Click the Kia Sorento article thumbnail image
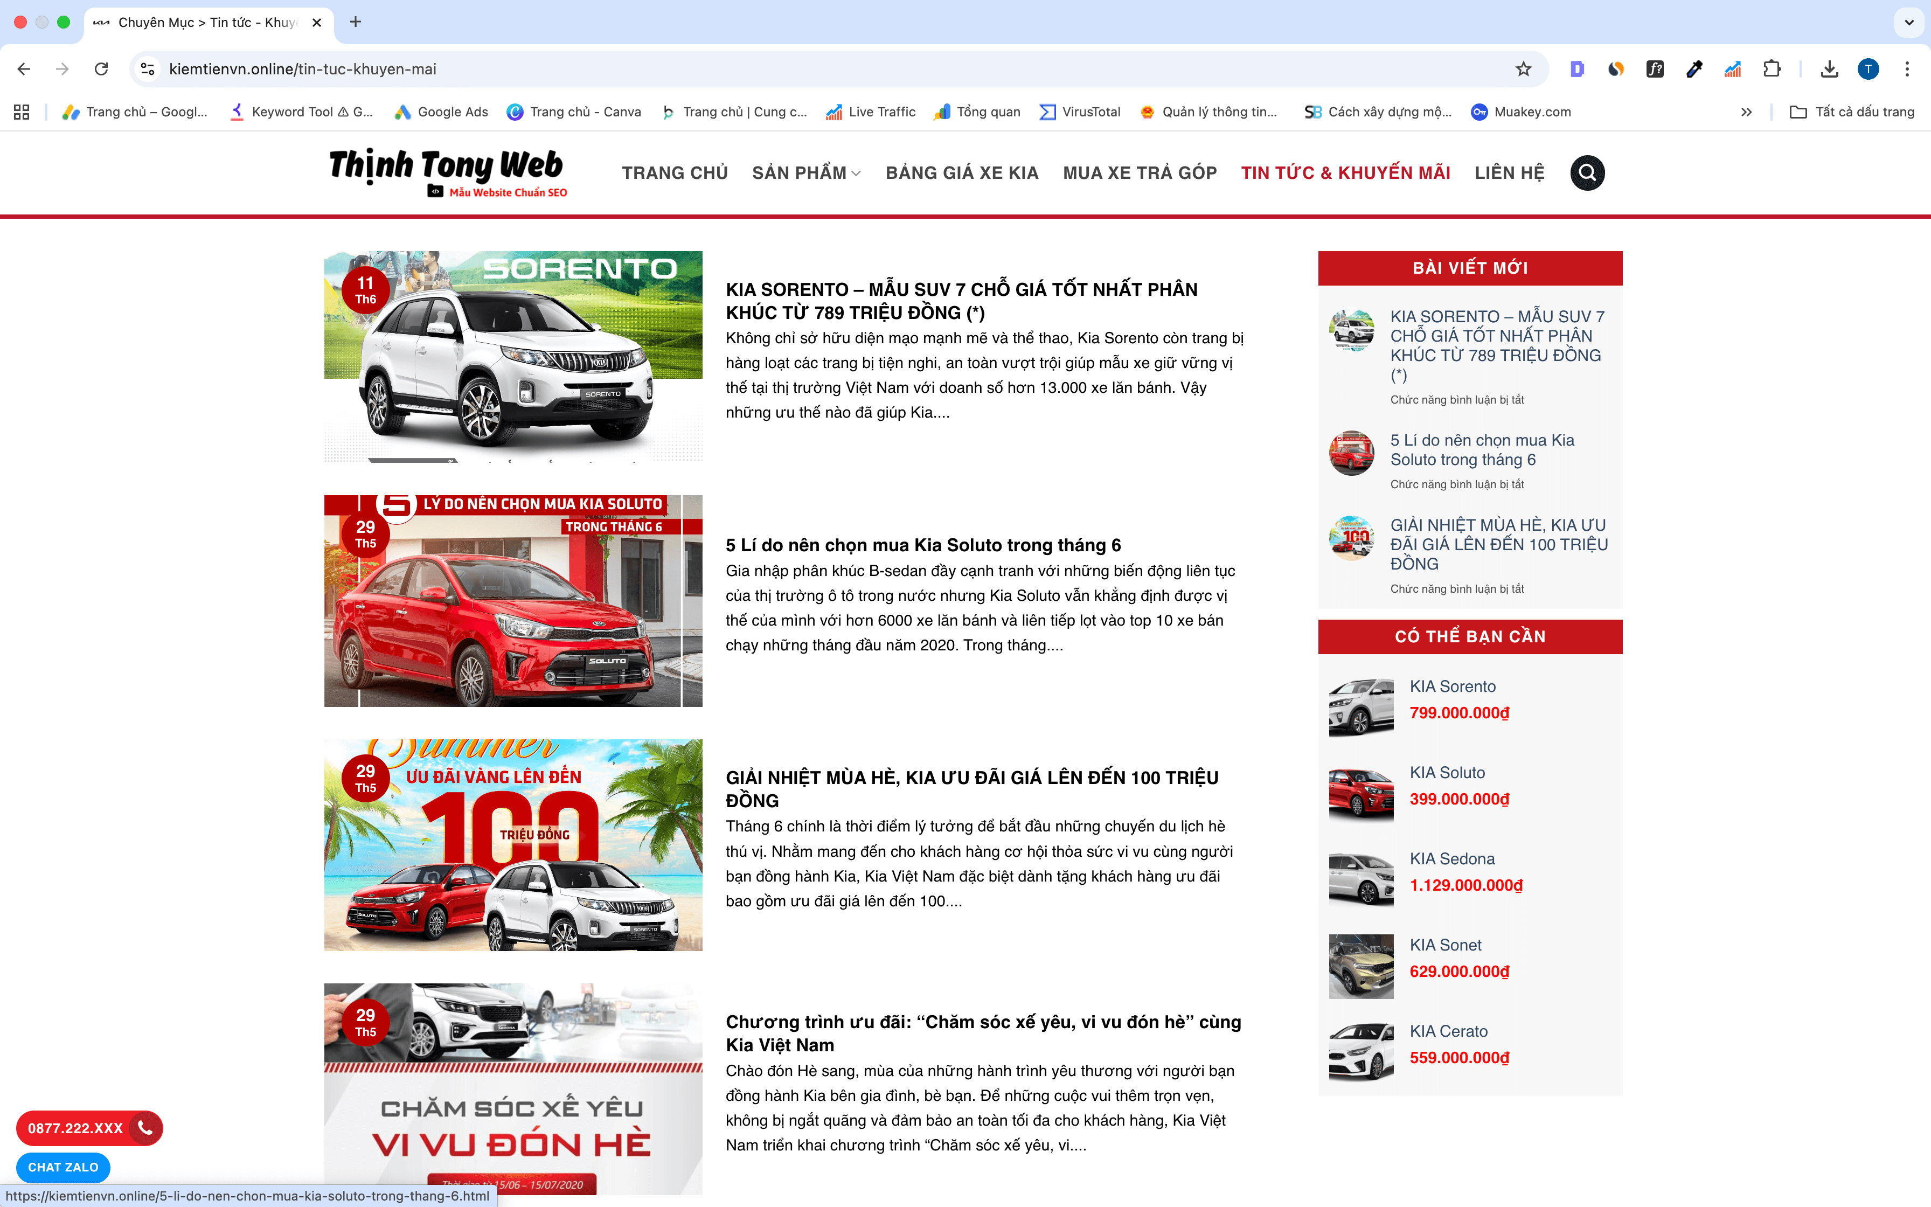The image size is (1931, 1207). coord(513,357)
